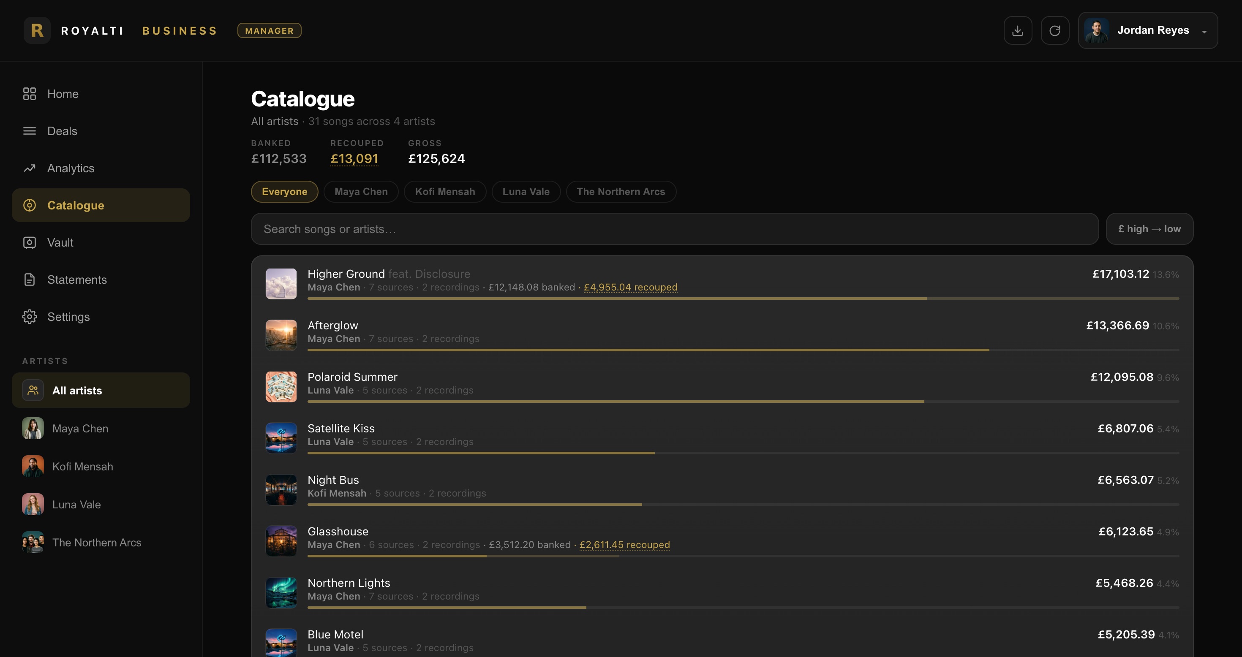The width and height of the screenshot is (1242, 657).
Task: Expand the Jordan Reyes account dropdown arrow
Action: coord(1204,31)
